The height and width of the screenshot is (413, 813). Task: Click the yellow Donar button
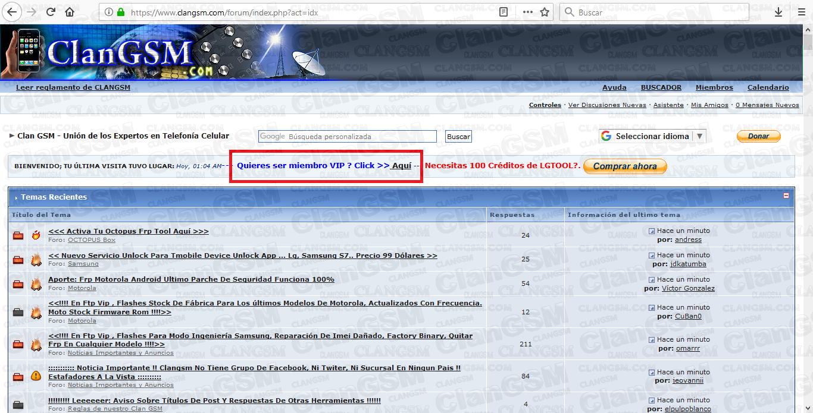pyautogui.click(x=759, y=136)
